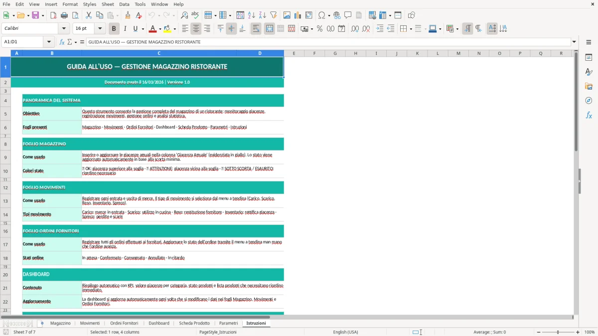This screenshot has height=336, width=598.
Task: Select row 5 header
Action: coord(5,113)
